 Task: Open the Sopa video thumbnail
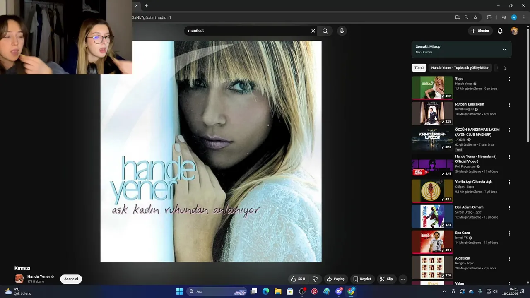[432, 88]
